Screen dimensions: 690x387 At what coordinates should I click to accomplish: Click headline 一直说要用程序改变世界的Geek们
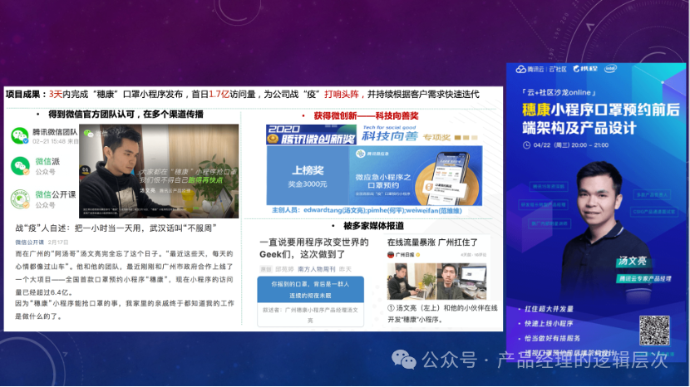pyautogui.click(x=314, y=248)
